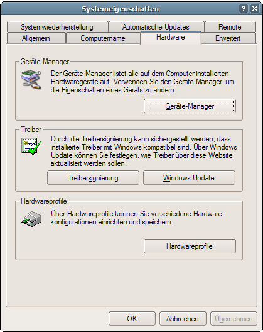Click the Geräte-Manager hardware devices icon

pyautogui.click(x=31, y=79)
